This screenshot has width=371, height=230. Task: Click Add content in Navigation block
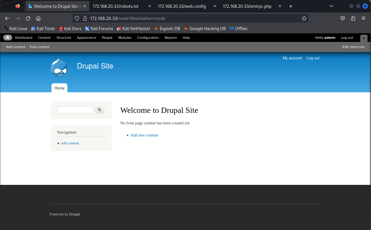(70, 143)
